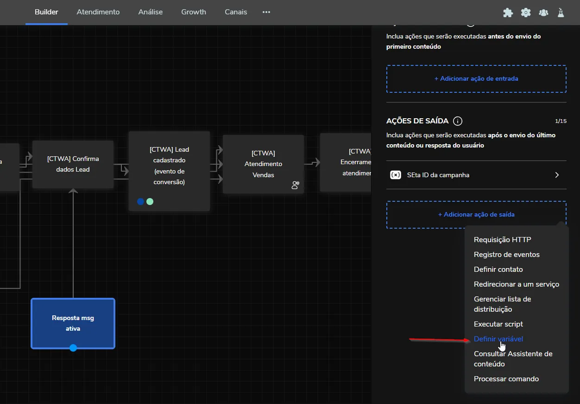This screenshot has height=404, width=580.
Task: Click the variable icon of SEta ID da campanha
Action: click(396, 175)
